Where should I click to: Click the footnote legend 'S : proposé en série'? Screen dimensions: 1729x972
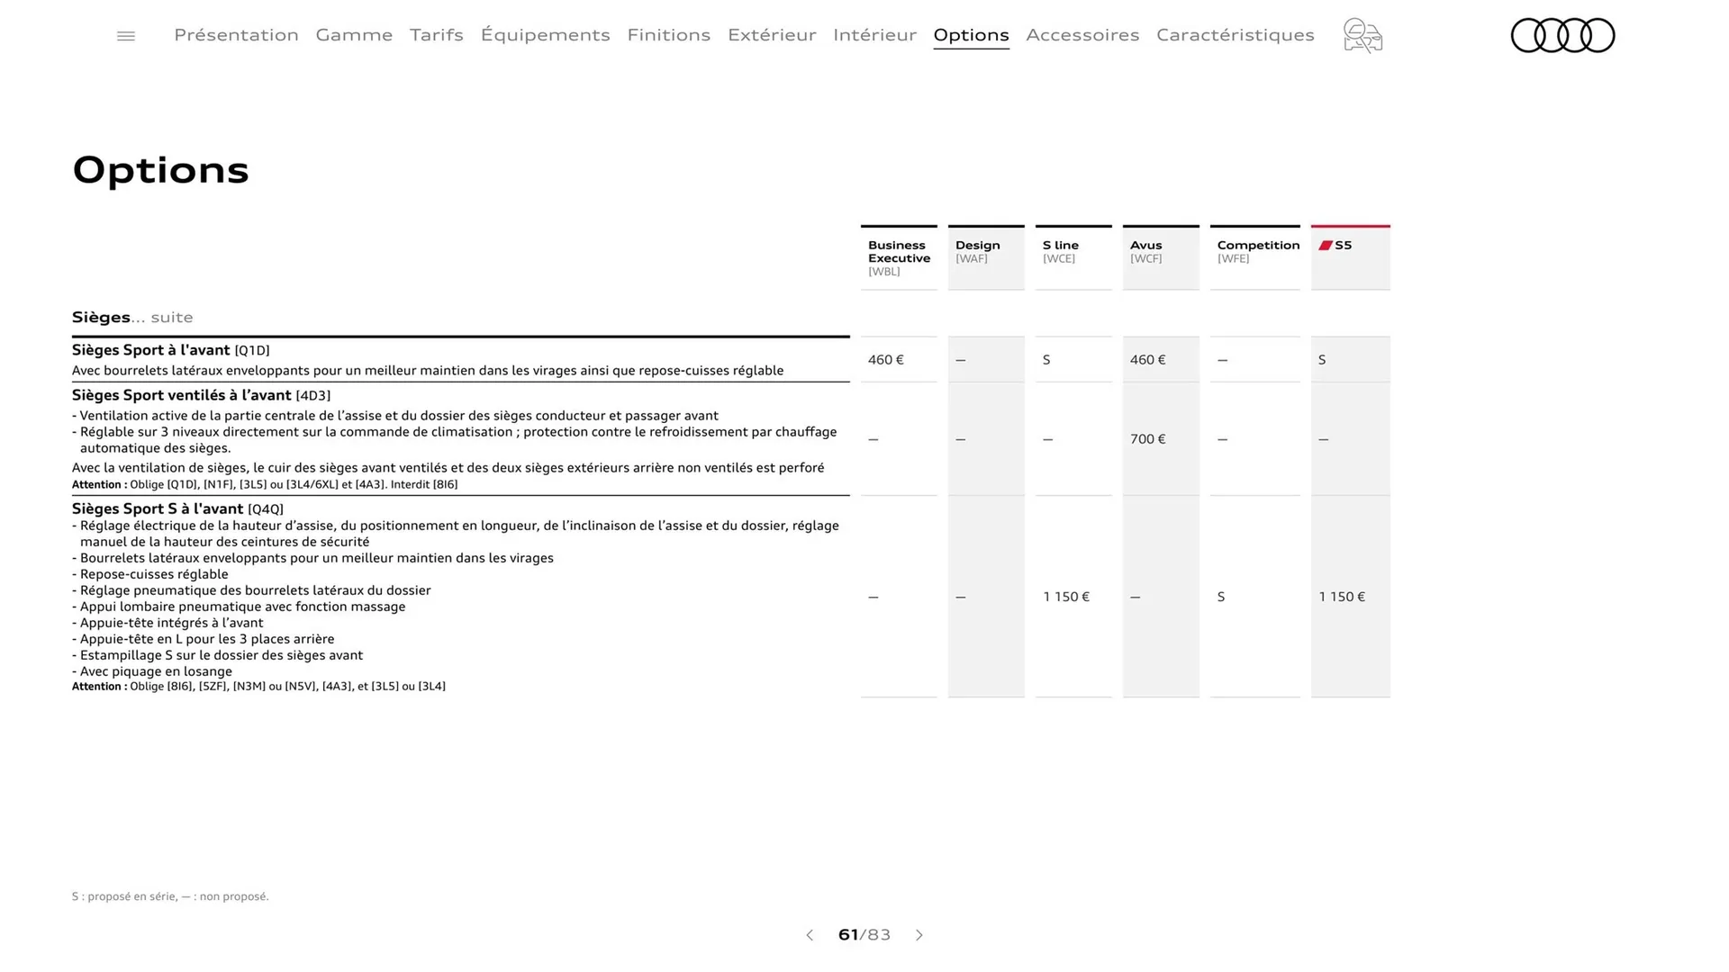[170, 896]
